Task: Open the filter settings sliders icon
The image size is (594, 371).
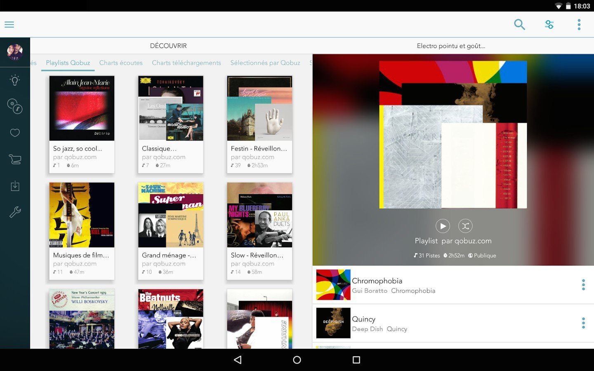Action: (x=549, y=25)
